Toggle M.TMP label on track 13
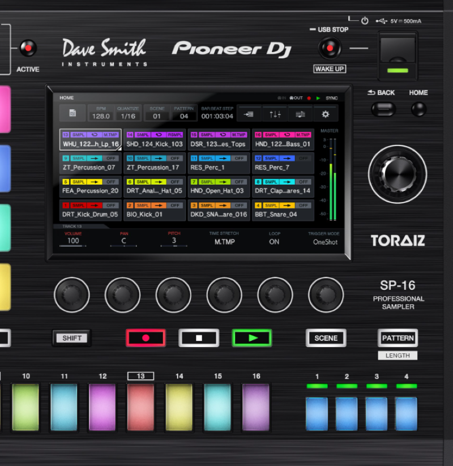This screenshot has height=466, width=453. (110, 135)
